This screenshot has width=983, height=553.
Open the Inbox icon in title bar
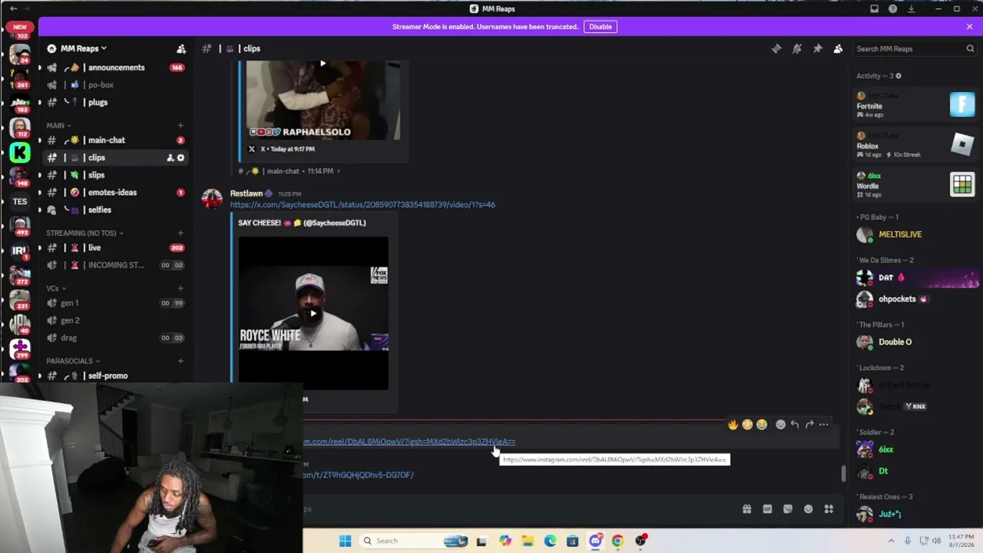click(874, 8)
